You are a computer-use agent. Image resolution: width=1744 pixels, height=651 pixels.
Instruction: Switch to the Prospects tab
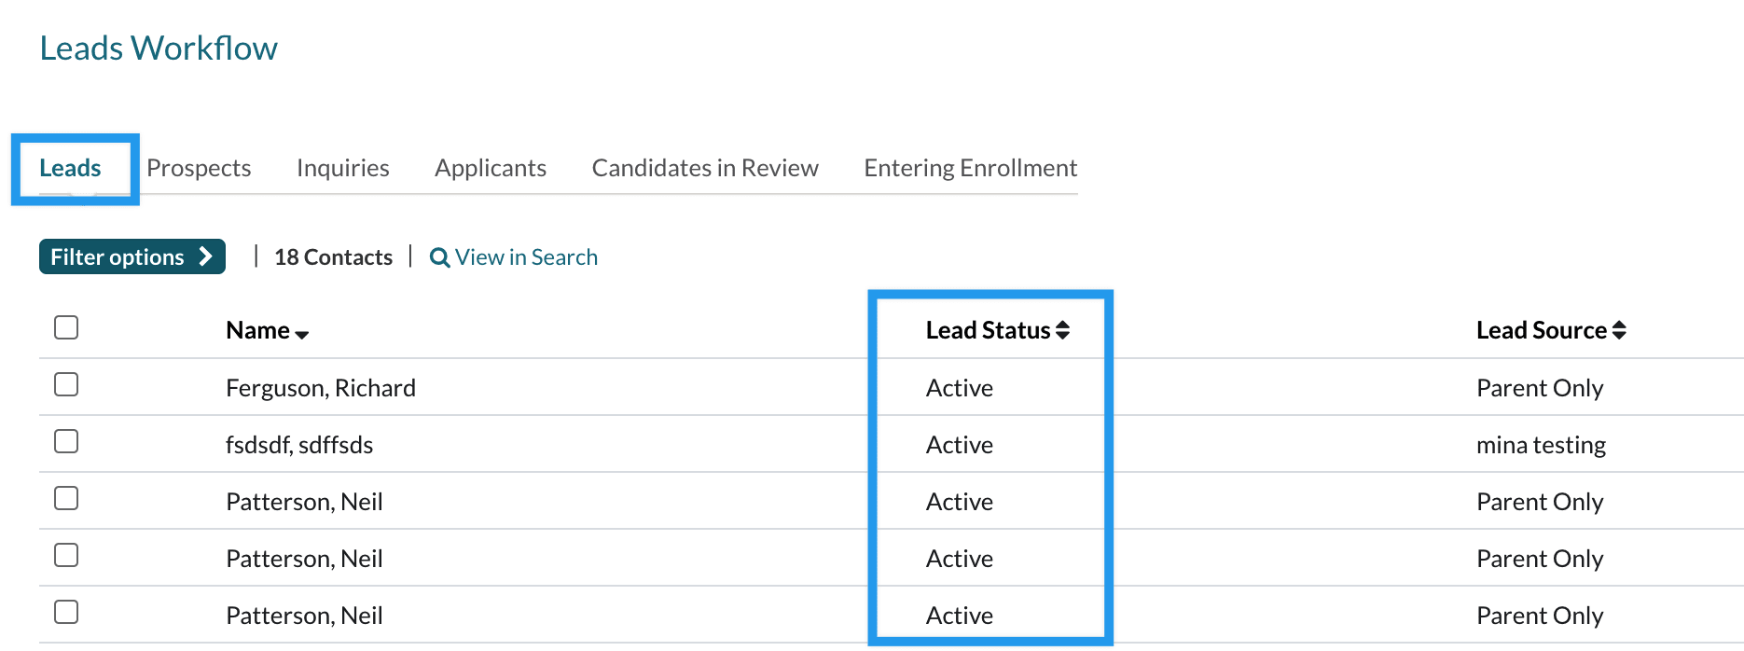pos(199,168)
